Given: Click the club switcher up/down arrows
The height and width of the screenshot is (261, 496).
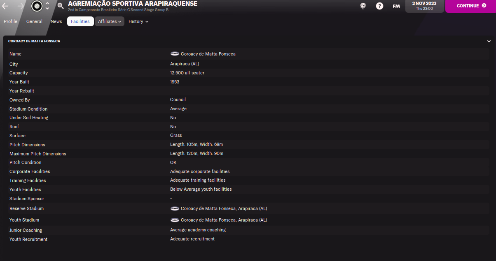Looking at the screenshot, I should click(47, 6).
